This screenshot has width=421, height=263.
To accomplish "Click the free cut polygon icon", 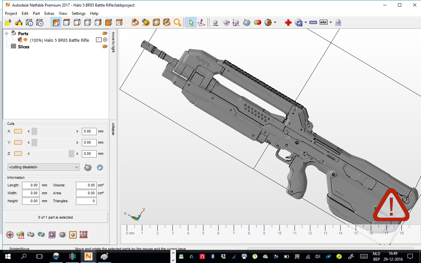I will coord(247,22).
